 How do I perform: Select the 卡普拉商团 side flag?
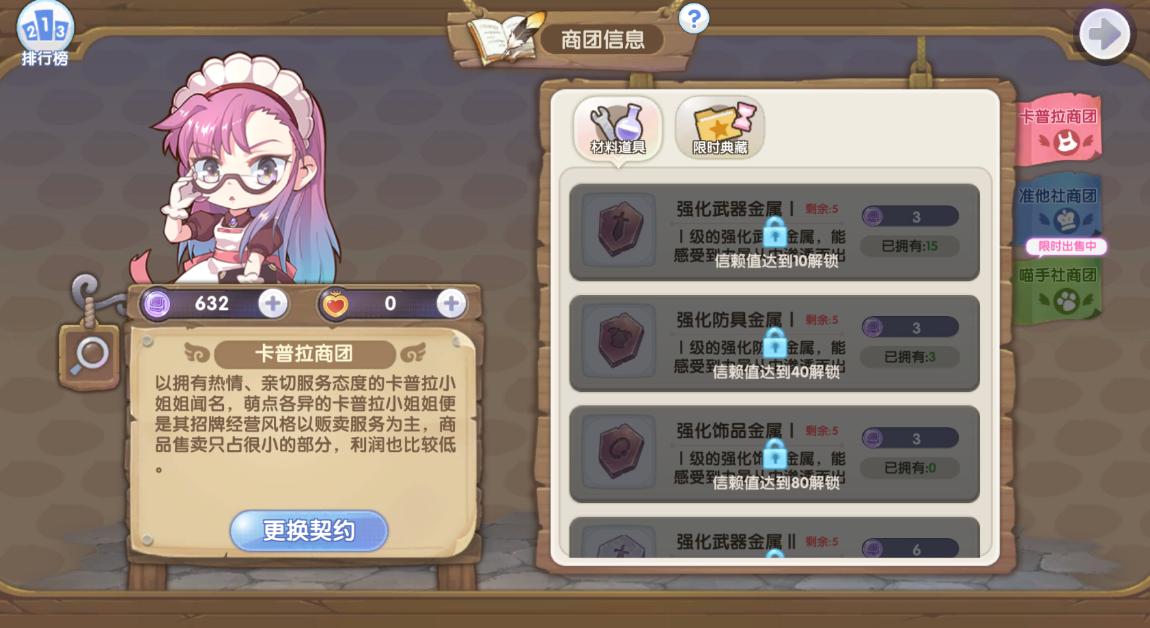click(x=1058, y=130)
